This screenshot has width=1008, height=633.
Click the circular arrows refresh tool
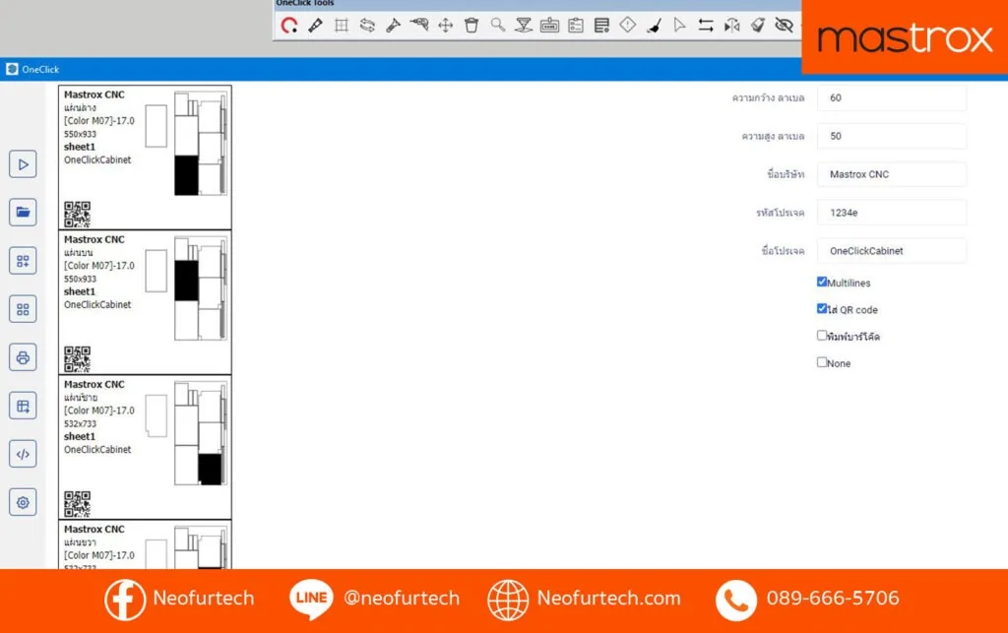click(367, 25)
